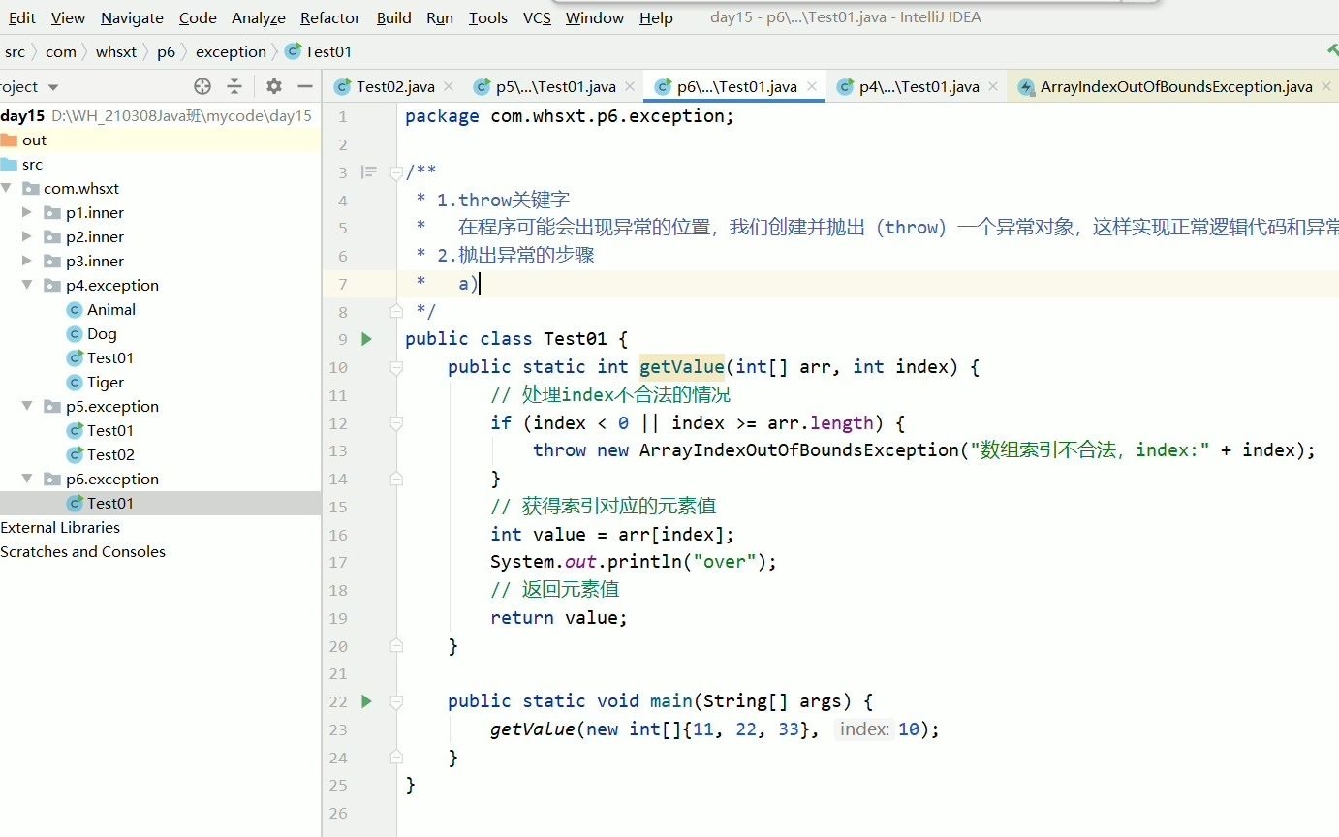Expand the p3.inner package
Image resolution: width=1339 pixels, height=837 pixels.
click(x=28, y=262)
